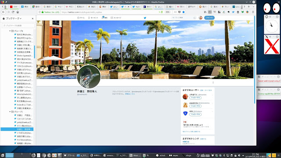
Task: Toggle the blue bookmark star in URL bar
Action: pyautogui.click(x=184, y=12)
